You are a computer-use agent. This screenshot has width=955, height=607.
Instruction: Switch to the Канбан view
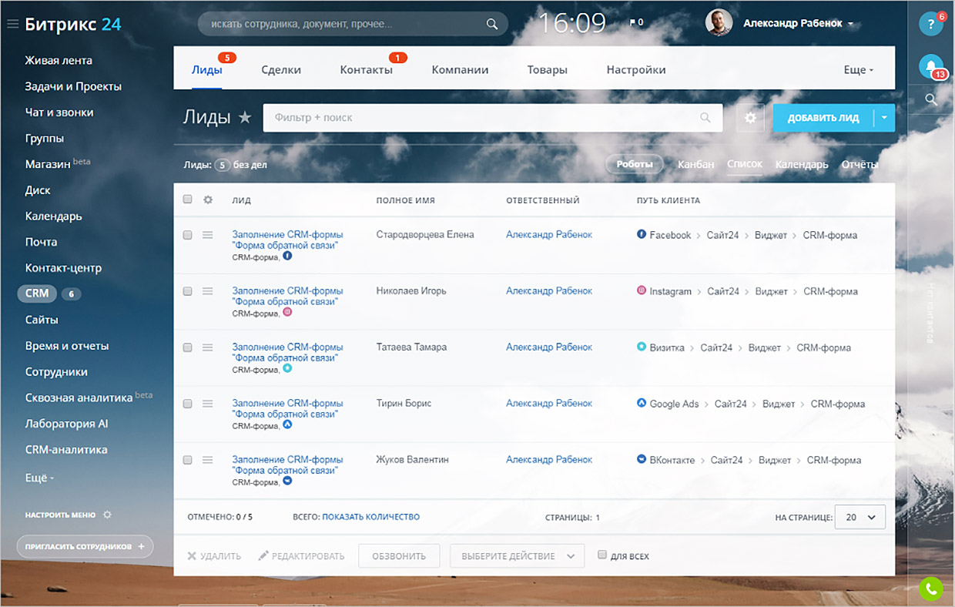click(696, 164)
